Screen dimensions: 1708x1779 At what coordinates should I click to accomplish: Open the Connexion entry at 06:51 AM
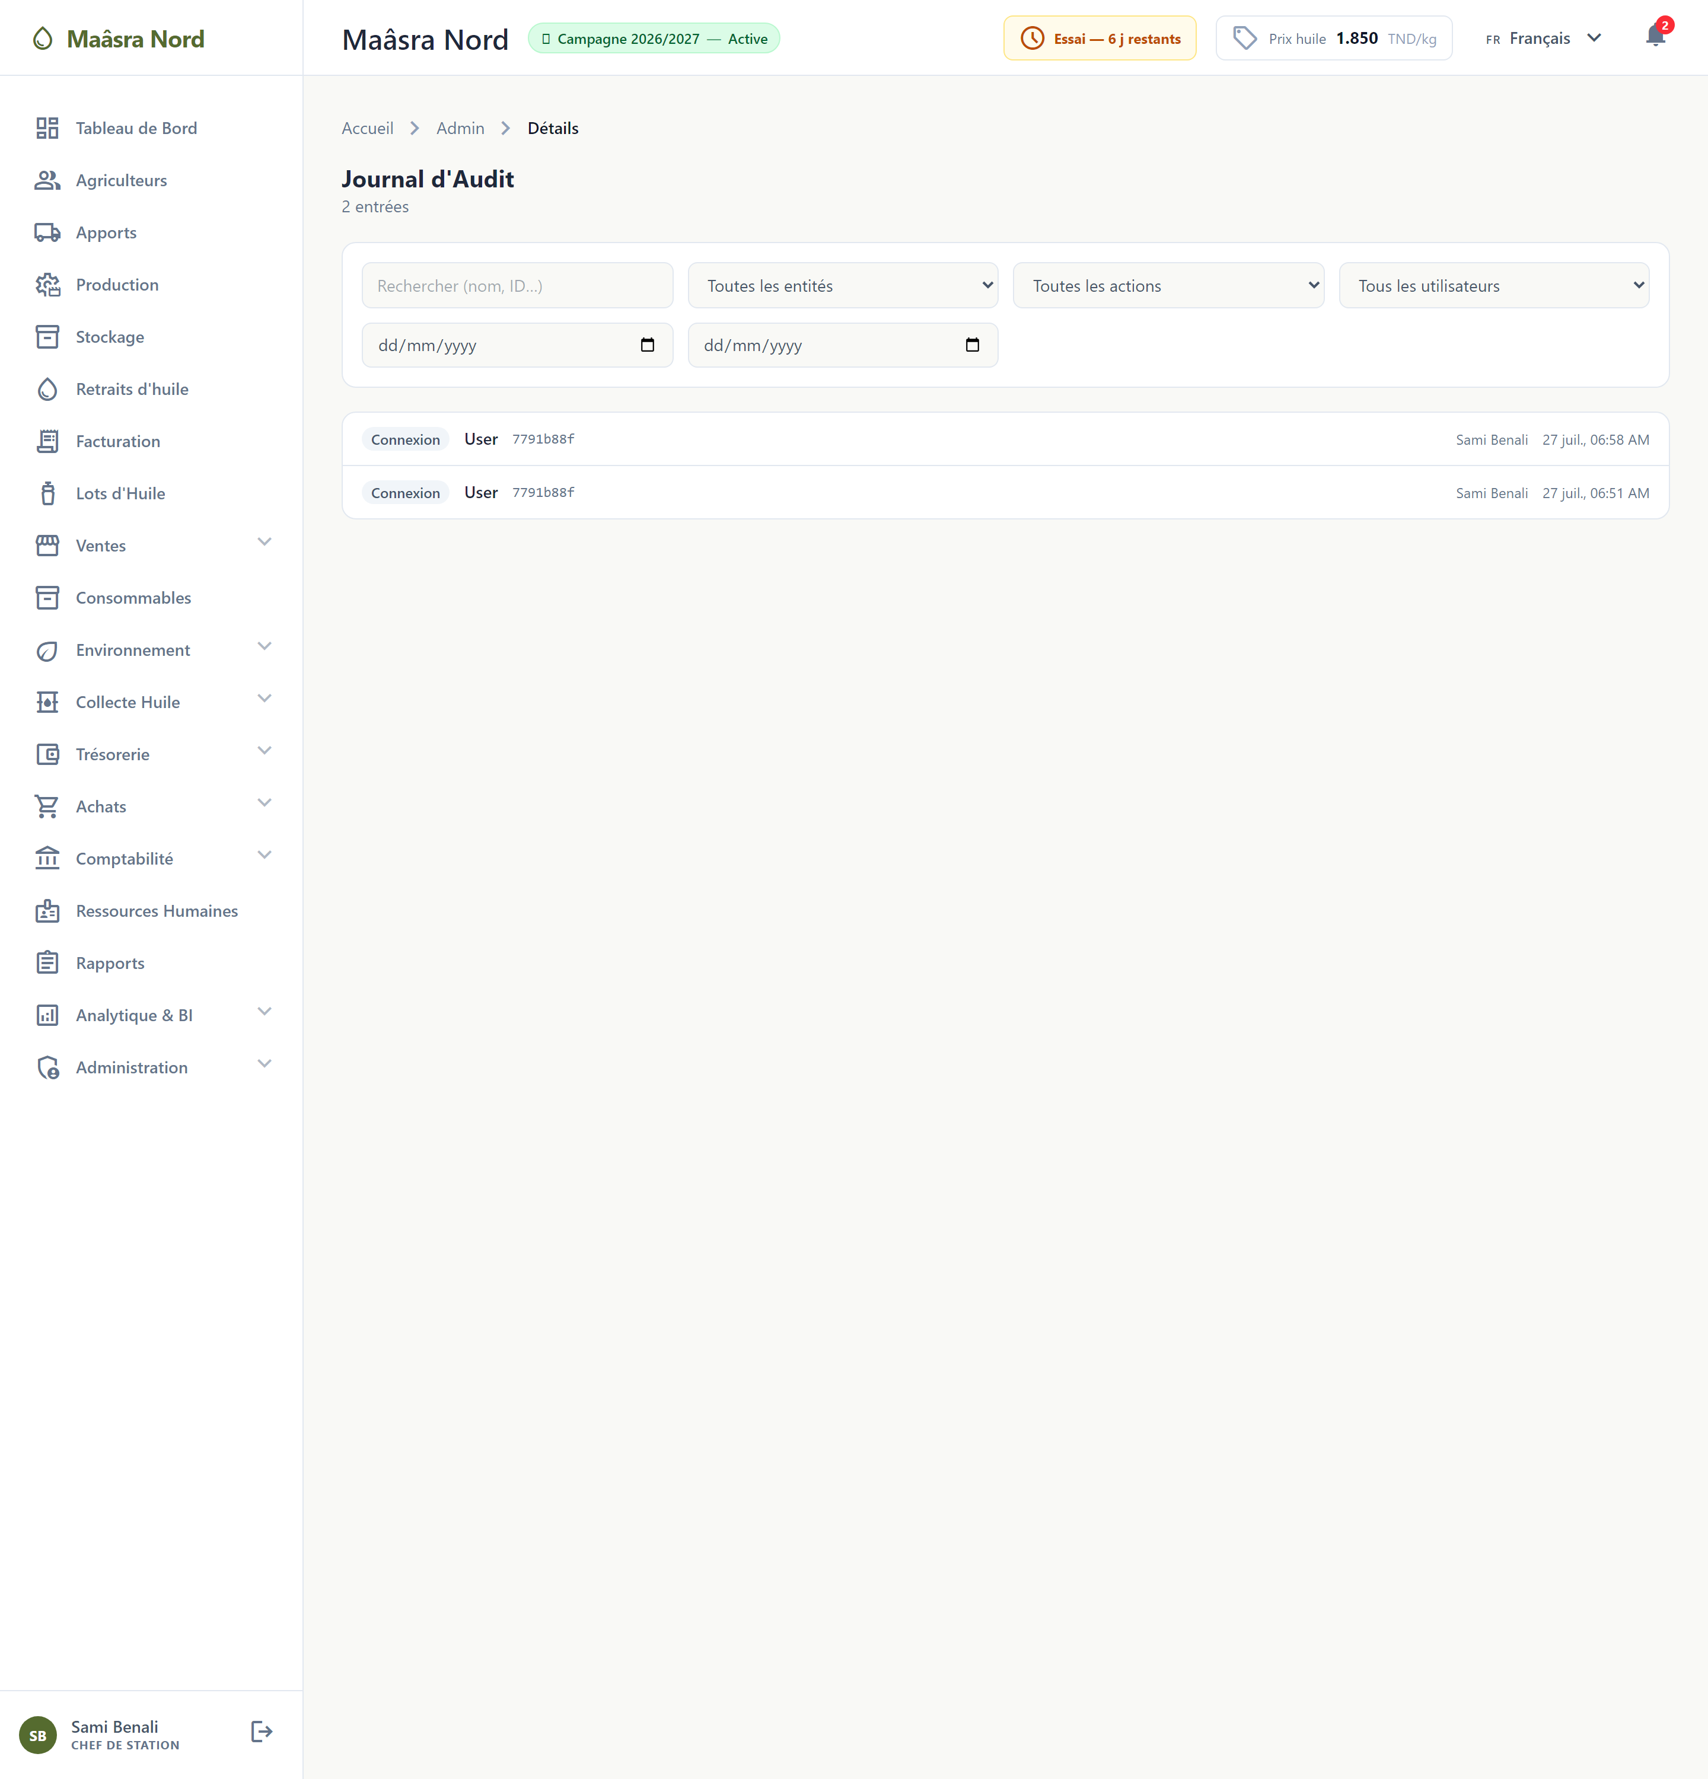coord(1006,493)
